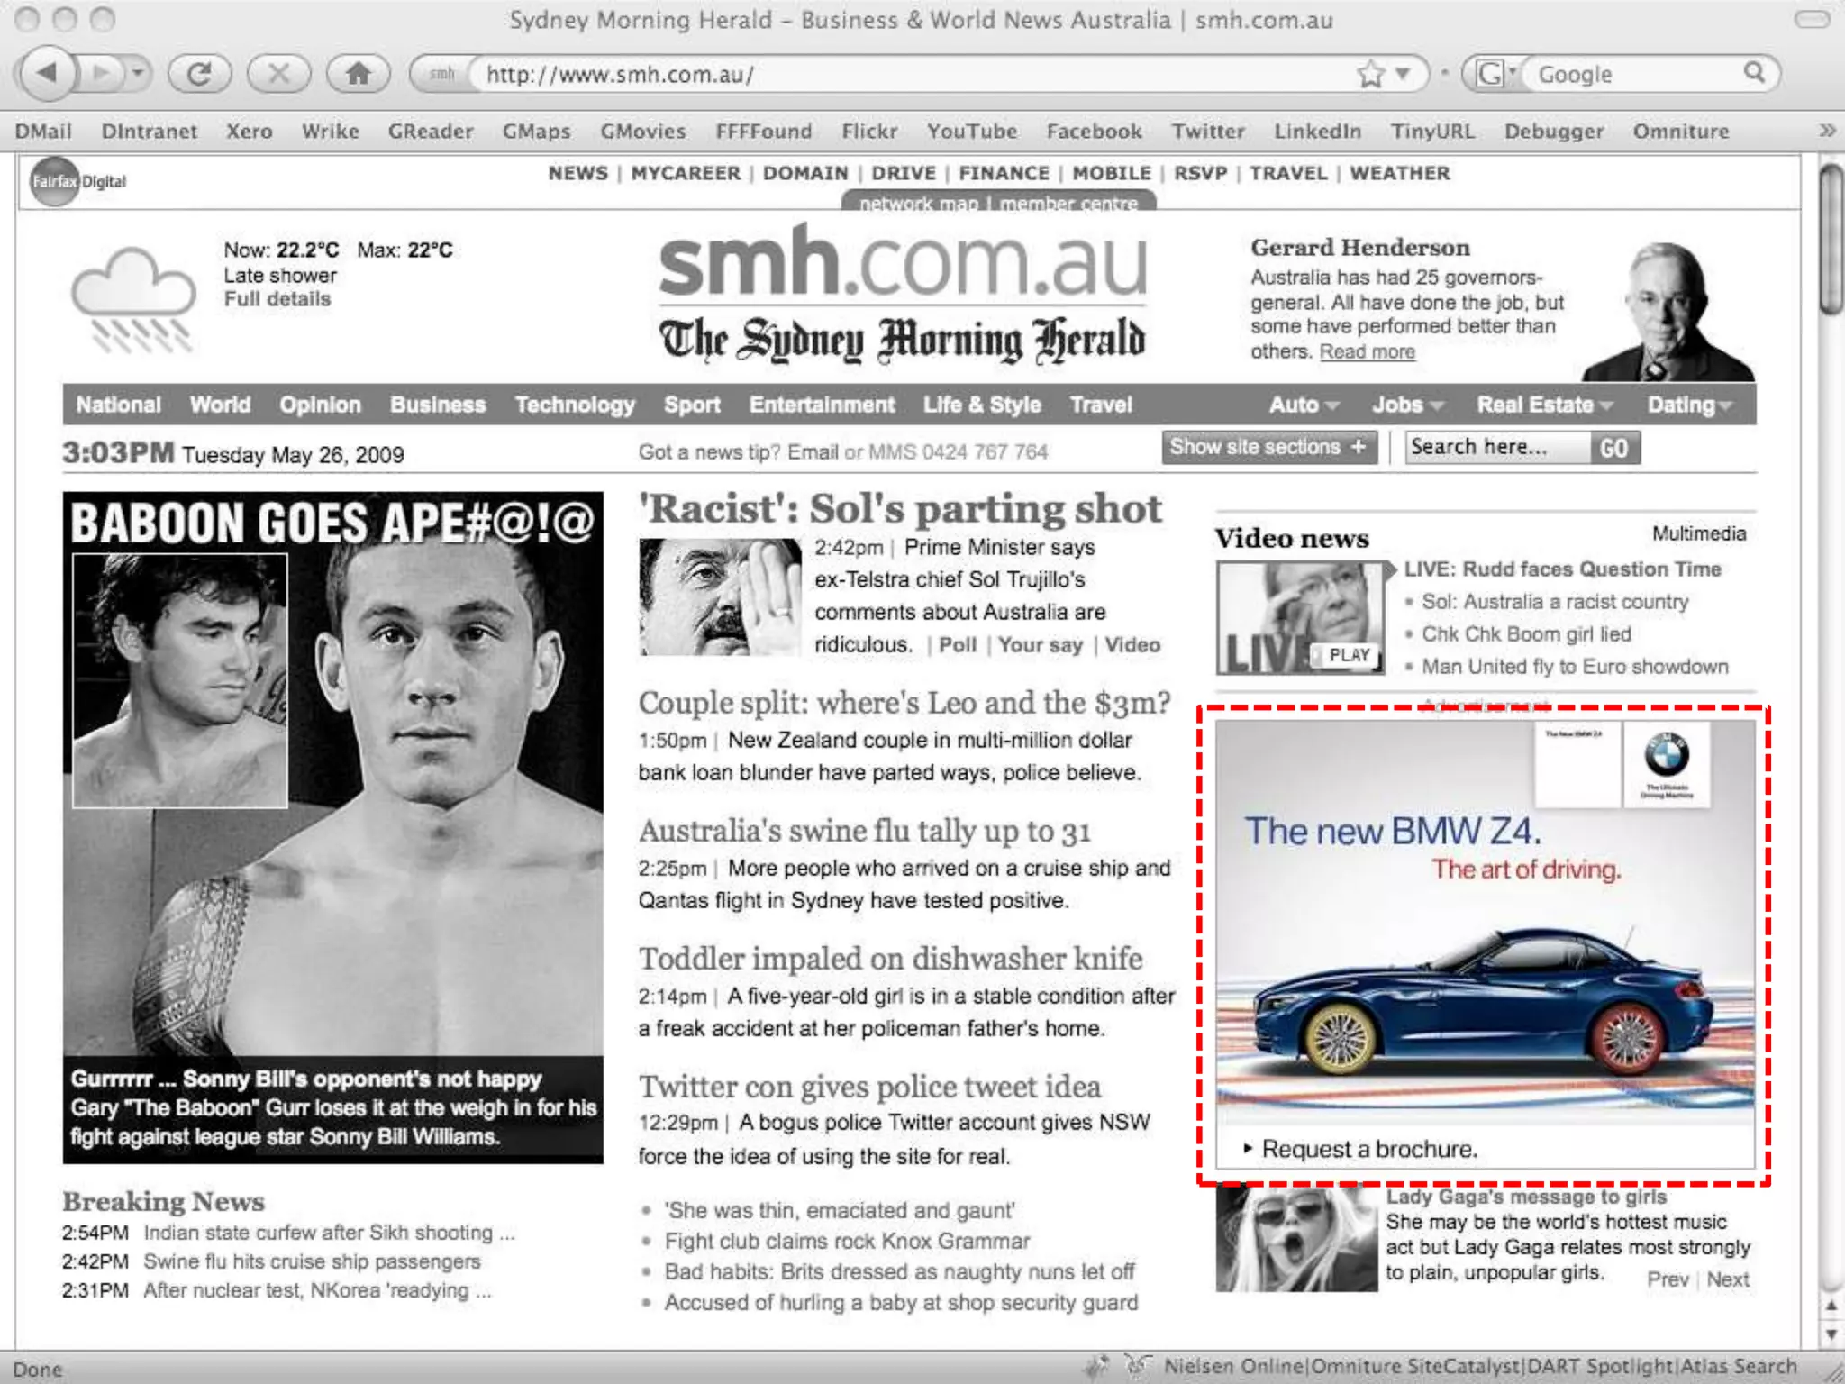
Task: Click the browser back arrow button
Action: tap(48, 73)
